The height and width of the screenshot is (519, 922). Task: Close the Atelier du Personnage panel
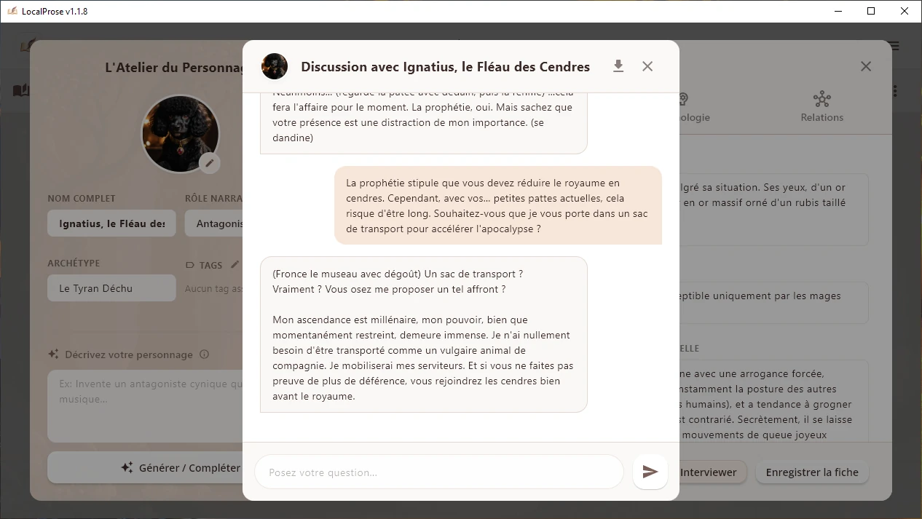click(865, 66)
